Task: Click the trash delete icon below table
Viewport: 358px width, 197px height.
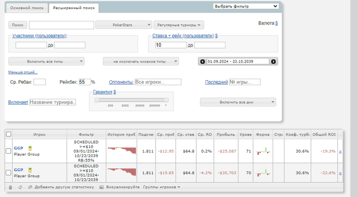Action: [10, 187]
